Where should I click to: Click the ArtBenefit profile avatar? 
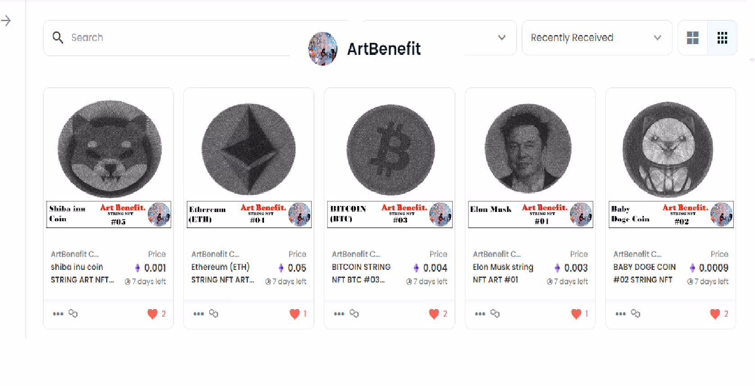coord(323,49)
